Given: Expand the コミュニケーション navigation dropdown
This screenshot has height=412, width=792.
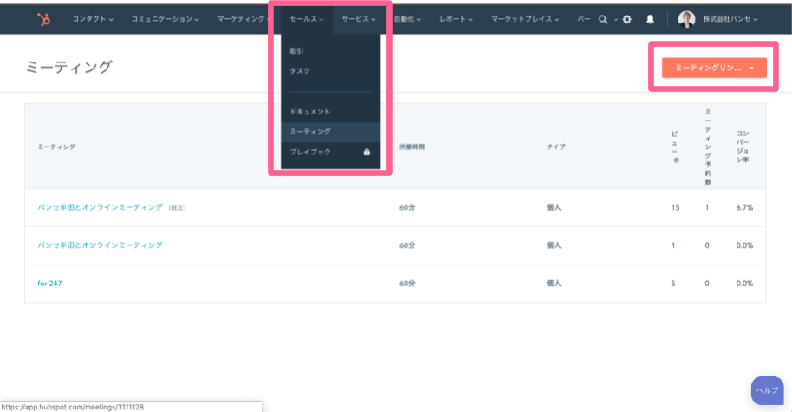Looking at the screenshot, I should 165,19.
